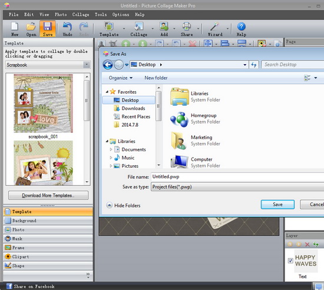Open the Tools menu
324x290 pixels.
click(x=101, y=15)
